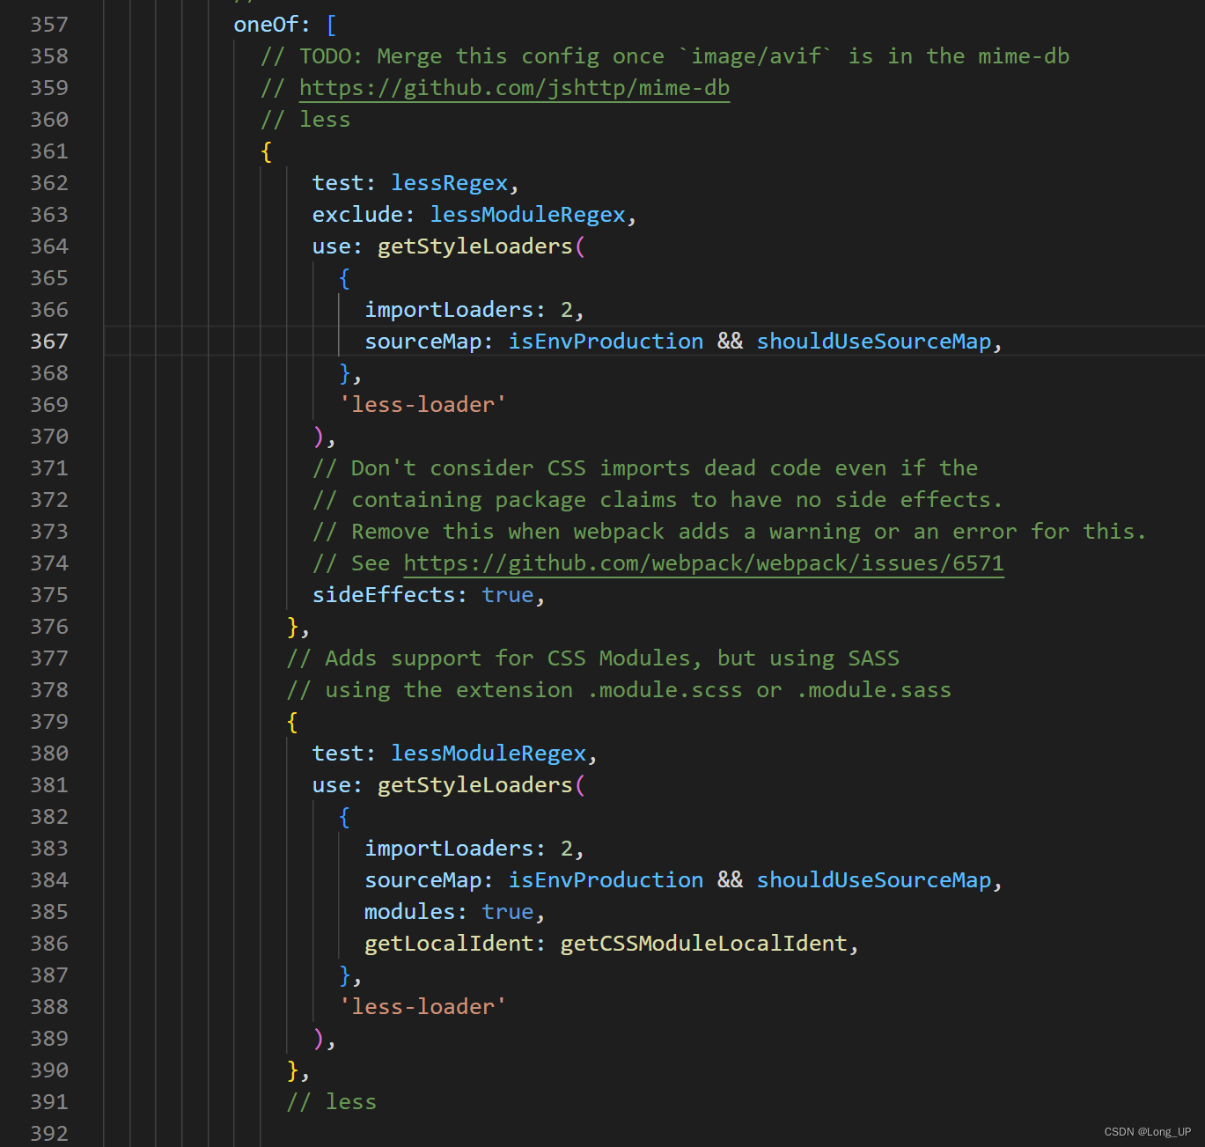The image size is (1205, 1147).
Task: Click line number 392 in the gutter
Action: (x=49, y=1134)
